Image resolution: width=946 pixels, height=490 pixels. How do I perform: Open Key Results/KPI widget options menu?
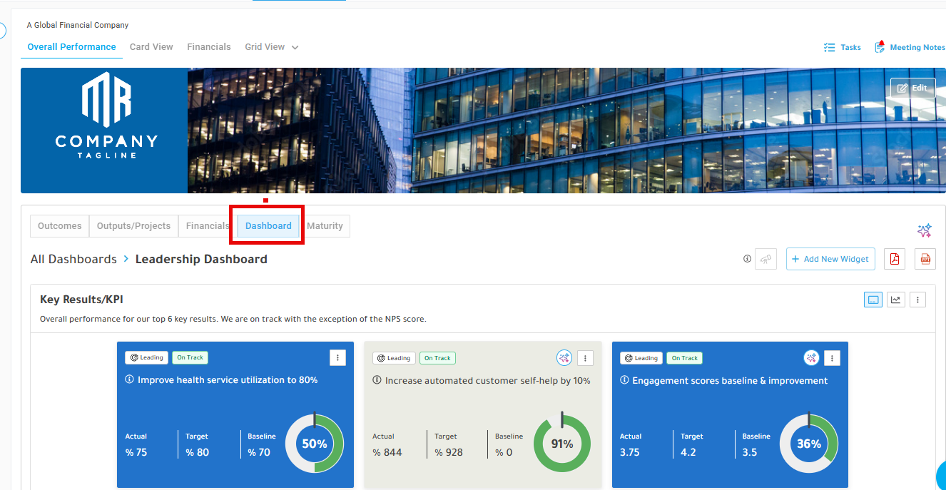click(x=918, y=300)
